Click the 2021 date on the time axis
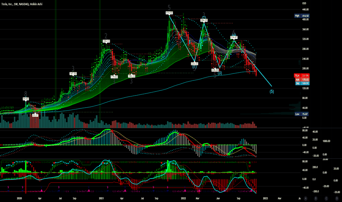This screenshot has width=342, height=202. point(101,198)
